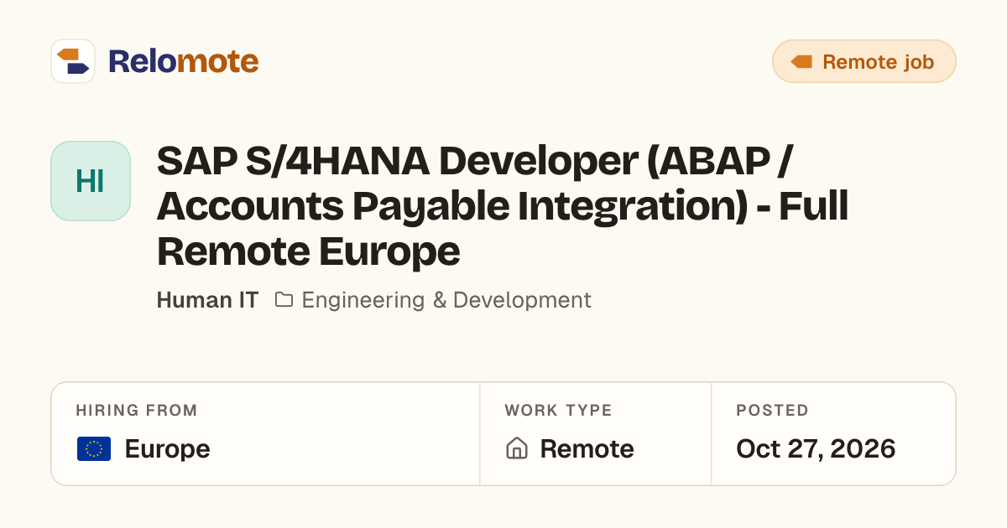Click the HIRING FROM label
This screenshot has width=1007, height=528.
[137, 411]
